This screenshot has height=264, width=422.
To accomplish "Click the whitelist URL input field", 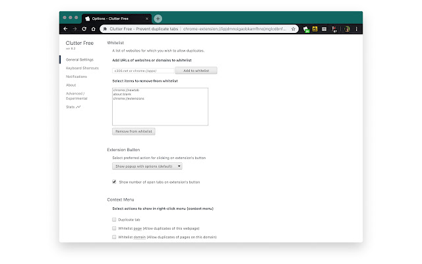I will (144, 71).
